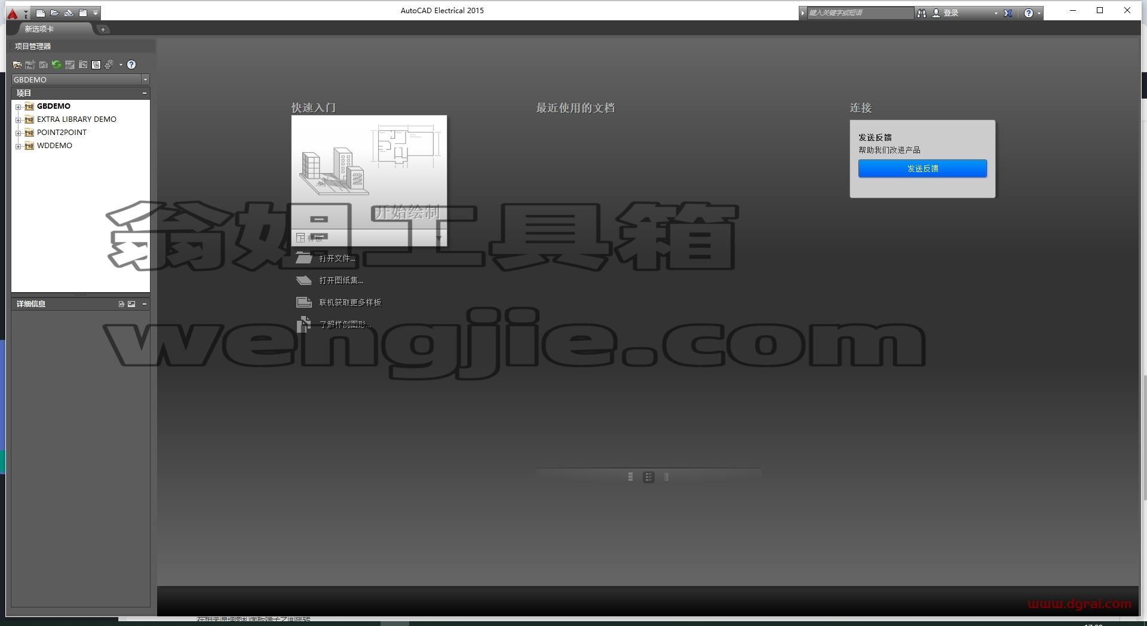Screen dimensions: 1147x626
Task: Click the Open Project icon in Project Manager toolbar
Action: coord(17,65)
